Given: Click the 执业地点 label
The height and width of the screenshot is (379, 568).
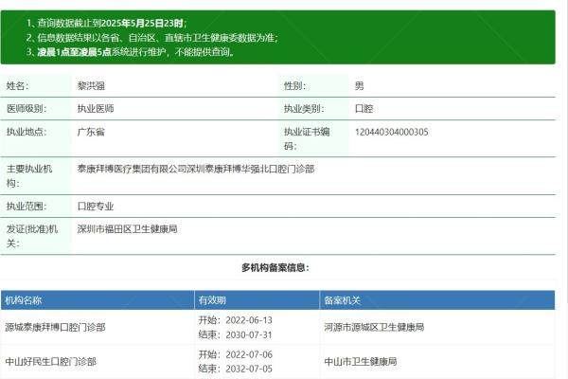Looking at the screenshot, I should point(27,132).
